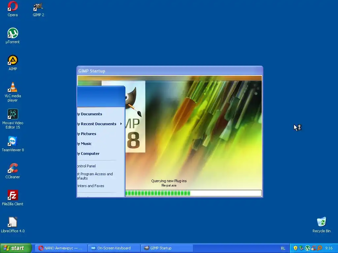338x253 pixels.
Task: Click the Start button
Action: tap(16, 248)
